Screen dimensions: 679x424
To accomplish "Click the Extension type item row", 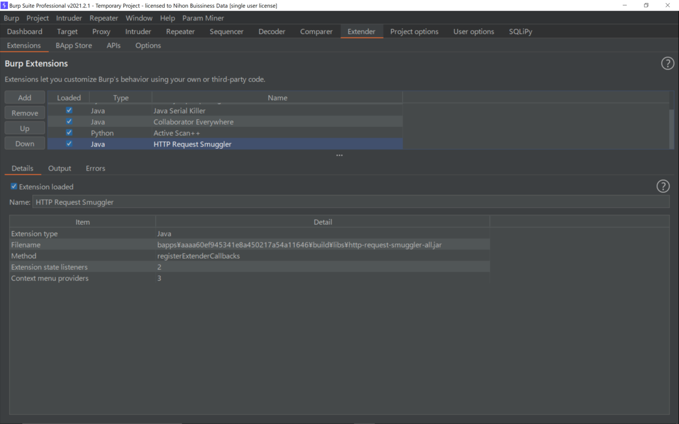I will [x=250, y=233].
